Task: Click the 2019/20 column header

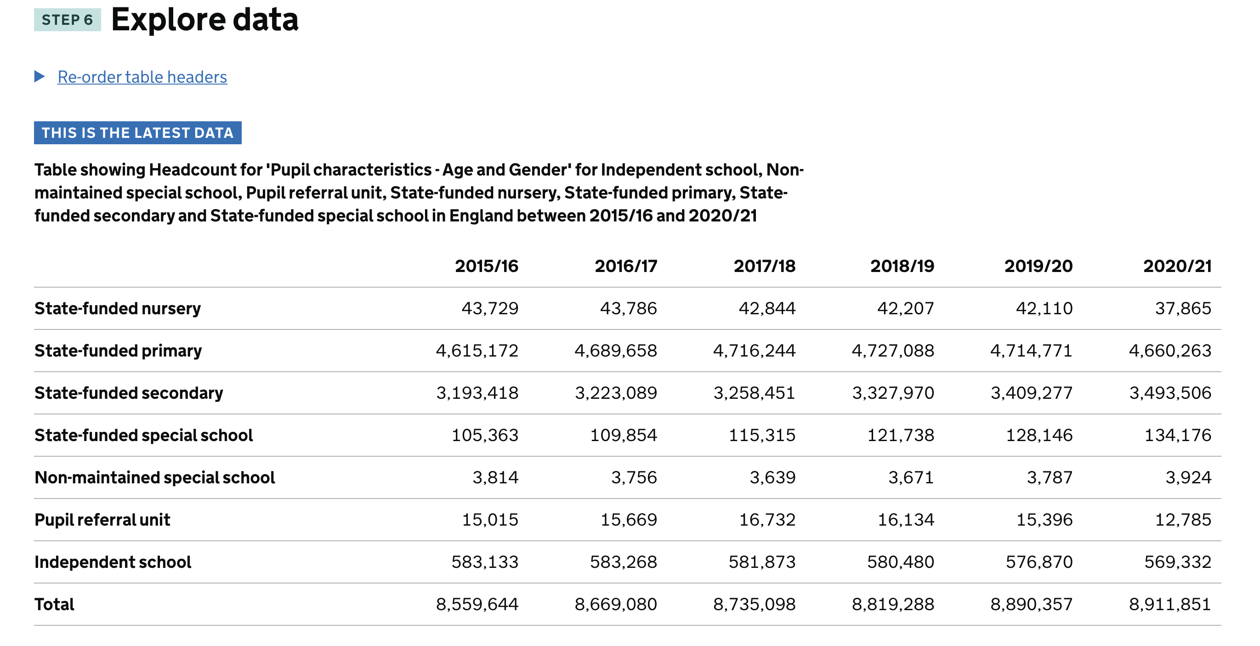Action: pyautogui.click(x=1038, y=266)
